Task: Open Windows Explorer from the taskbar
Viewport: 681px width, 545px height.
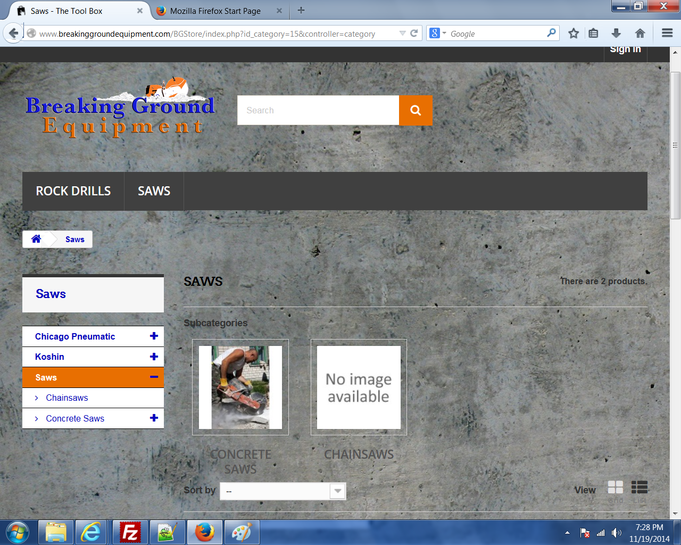Action: click(x=56, y=532)
